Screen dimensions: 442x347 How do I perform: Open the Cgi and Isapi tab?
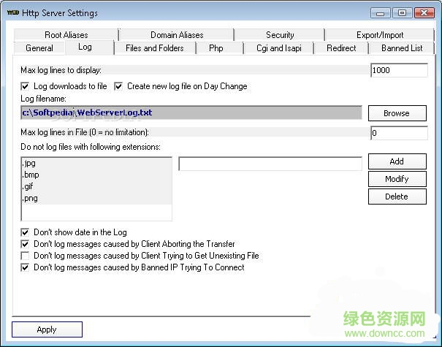tap(278, 48)
